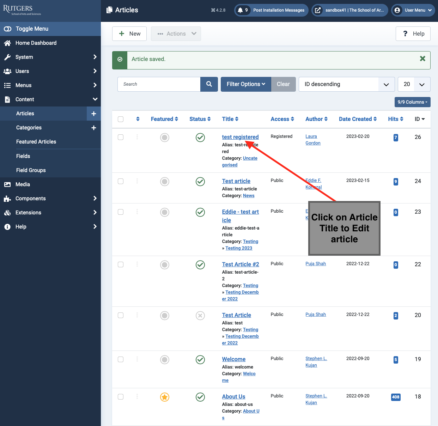
Task: Sort by ordering arrows column header
Action: coord(138,119)
